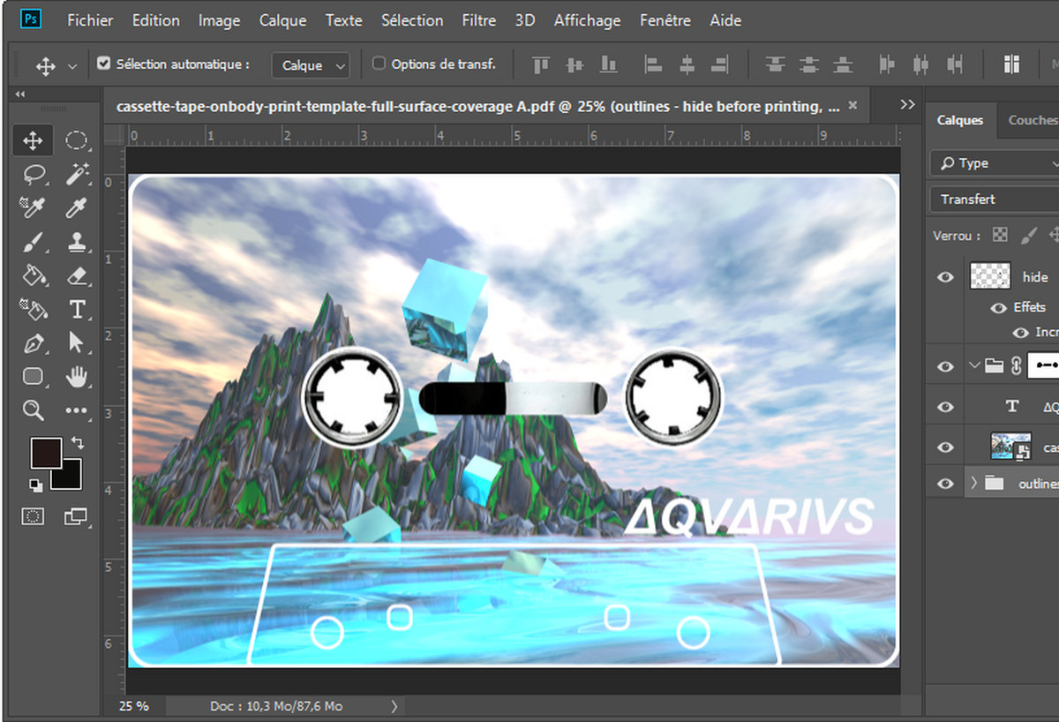The image size is (1059, 722).
Task: Select the Zoom magnifier tool
Action: tap(34, 410)
